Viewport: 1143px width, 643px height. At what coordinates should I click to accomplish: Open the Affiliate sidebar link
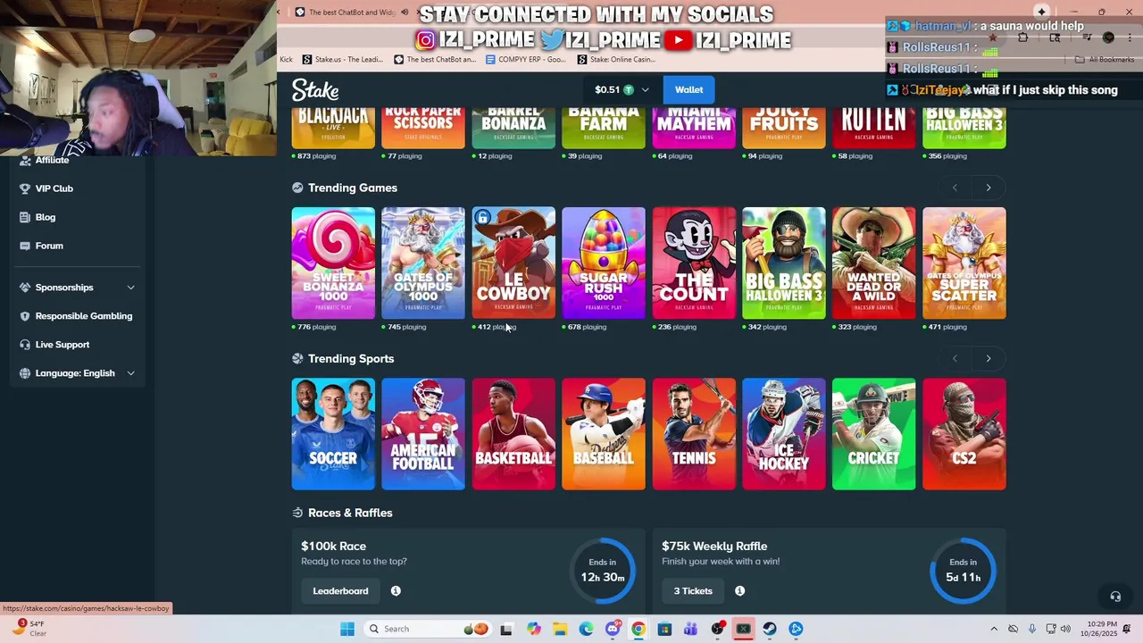pyautogui.click(x=52, y=160)
